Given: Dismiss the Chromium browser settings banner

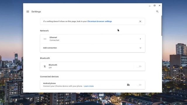Looking at the screenshot, I should (x=140, y=21).
